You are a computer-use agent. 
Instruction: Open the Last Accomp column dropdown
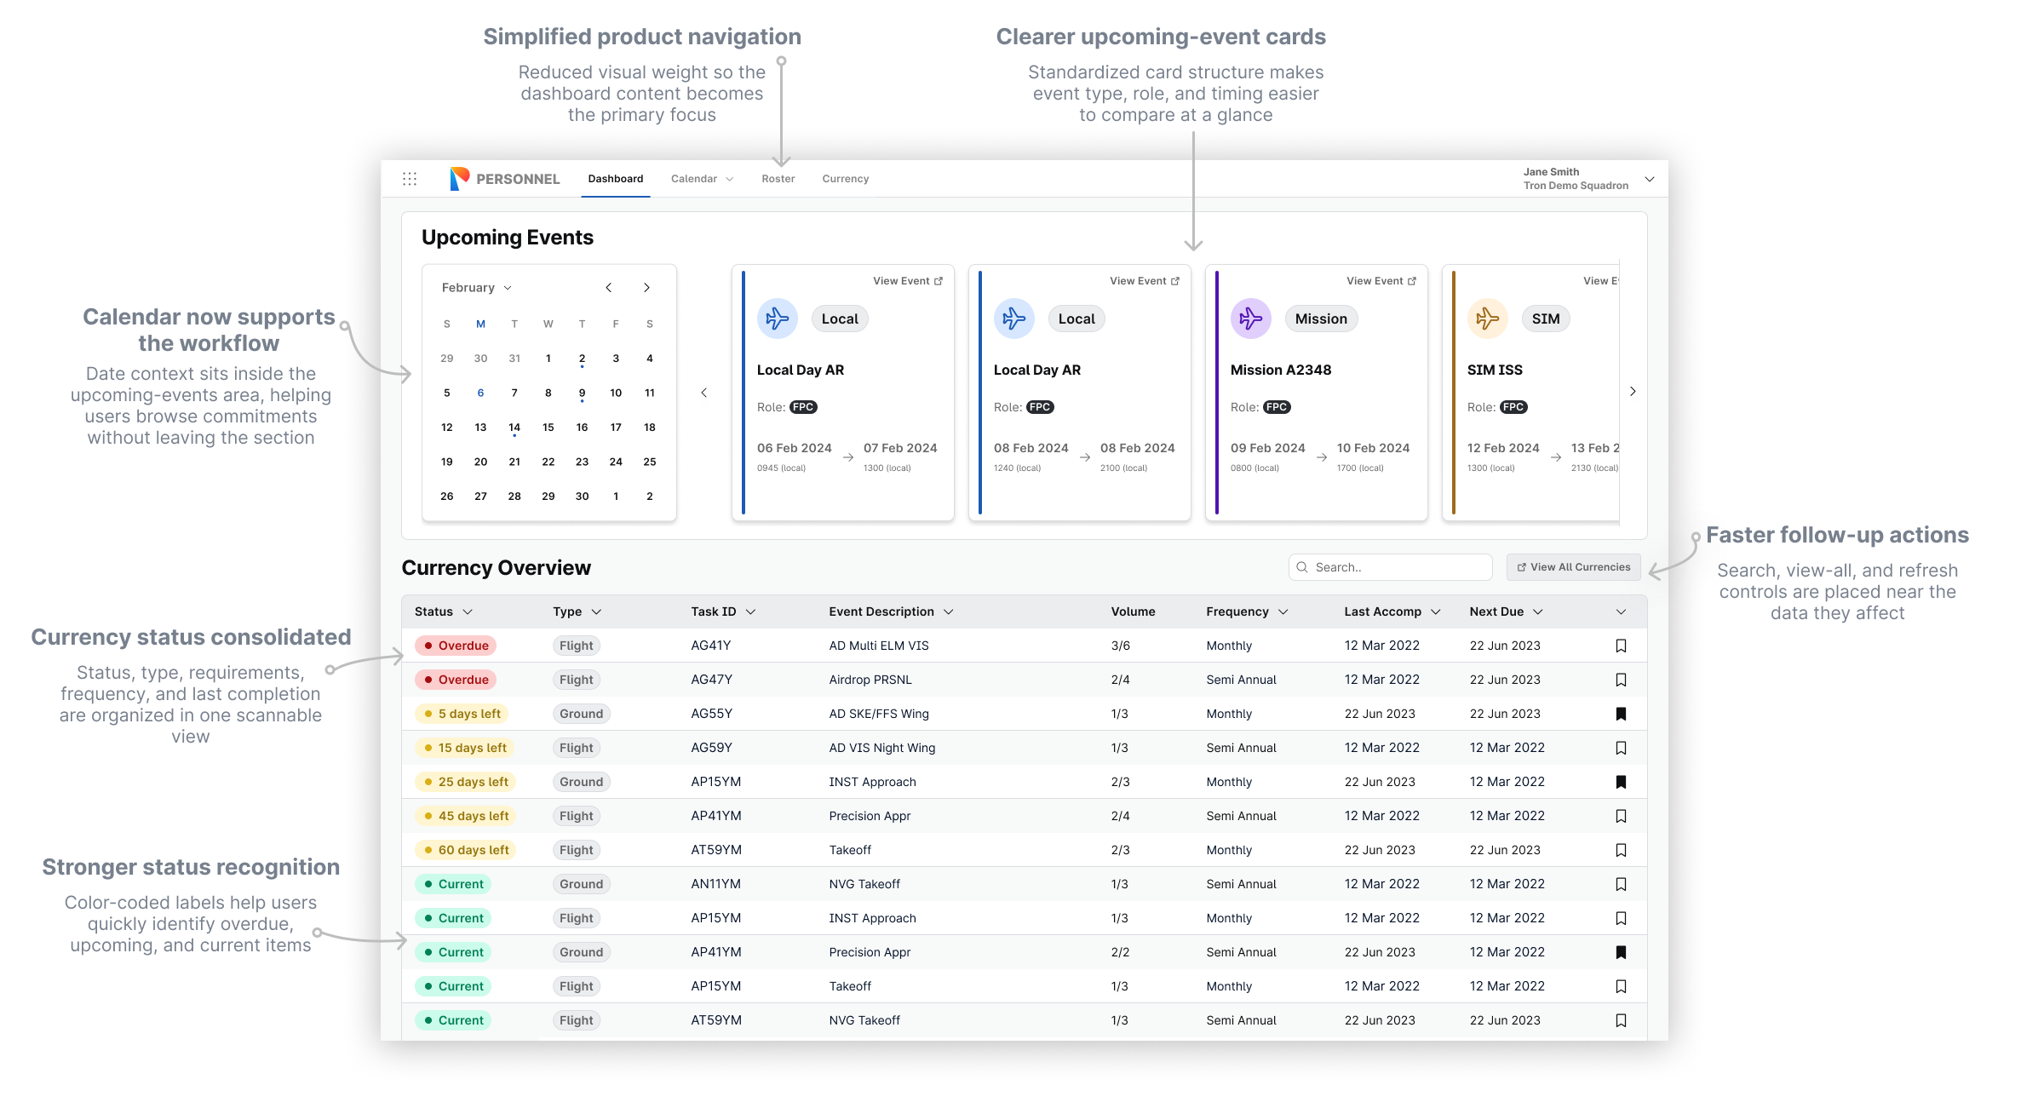click(x=1436, y=611)
